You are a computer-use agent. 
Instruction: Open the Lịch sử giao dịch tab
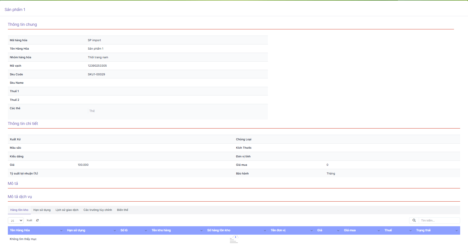point(67,210)
